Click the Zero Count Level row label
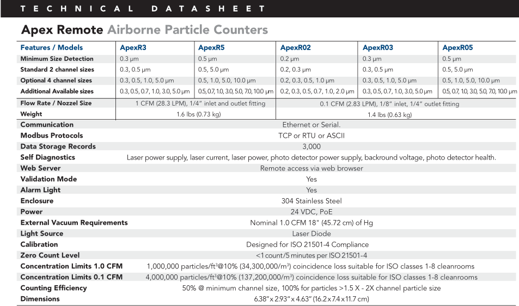519x306 pixels. (x=50, y=255)
